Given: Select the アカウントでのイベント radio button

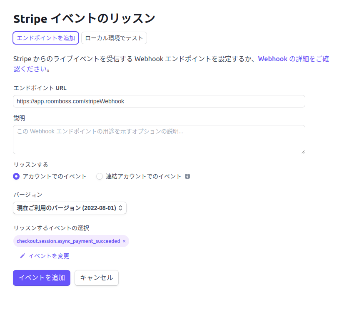Looking at the screenshot, I should pyautogui.click(x=16, y=176).
